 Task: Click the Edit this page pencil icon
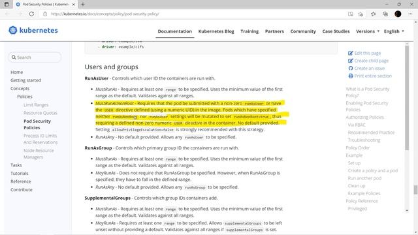(351, 53)
